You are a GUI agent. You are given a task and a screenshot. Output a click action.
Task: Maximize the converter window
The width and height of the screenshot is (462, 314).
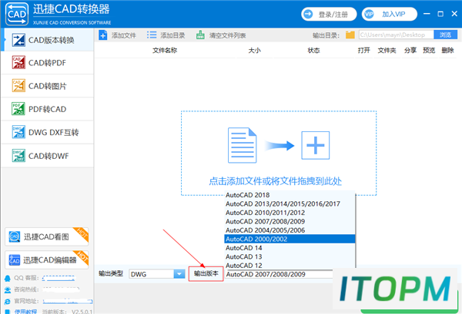click(x=440, y=14)
